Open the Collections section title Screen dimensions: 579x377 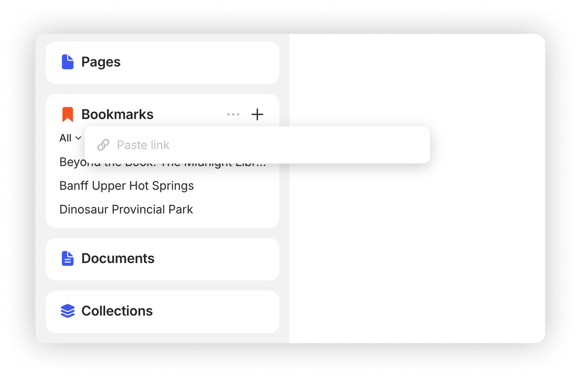pyautogui.click(x=117, y=311)
